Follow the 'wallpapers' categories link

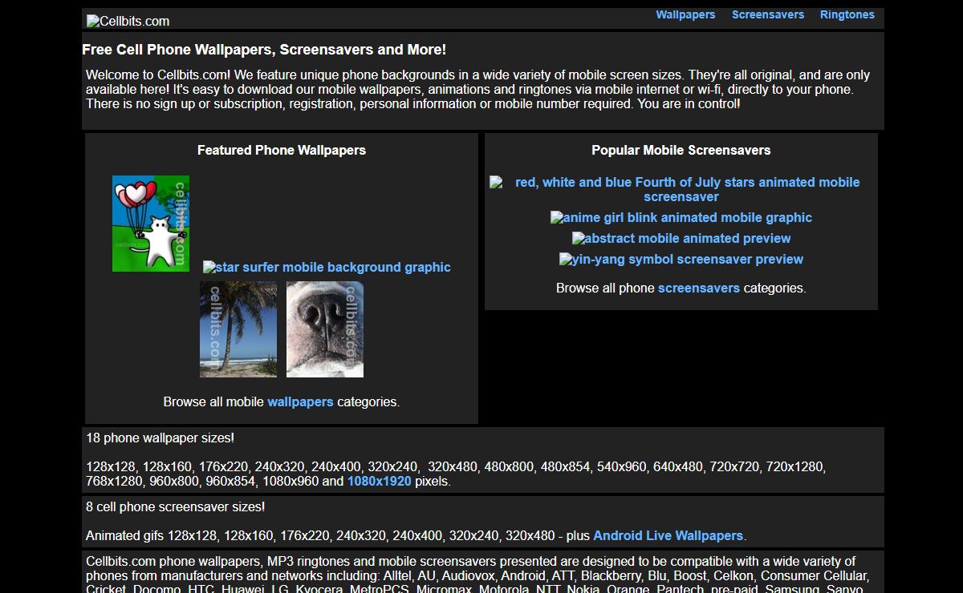300,401
